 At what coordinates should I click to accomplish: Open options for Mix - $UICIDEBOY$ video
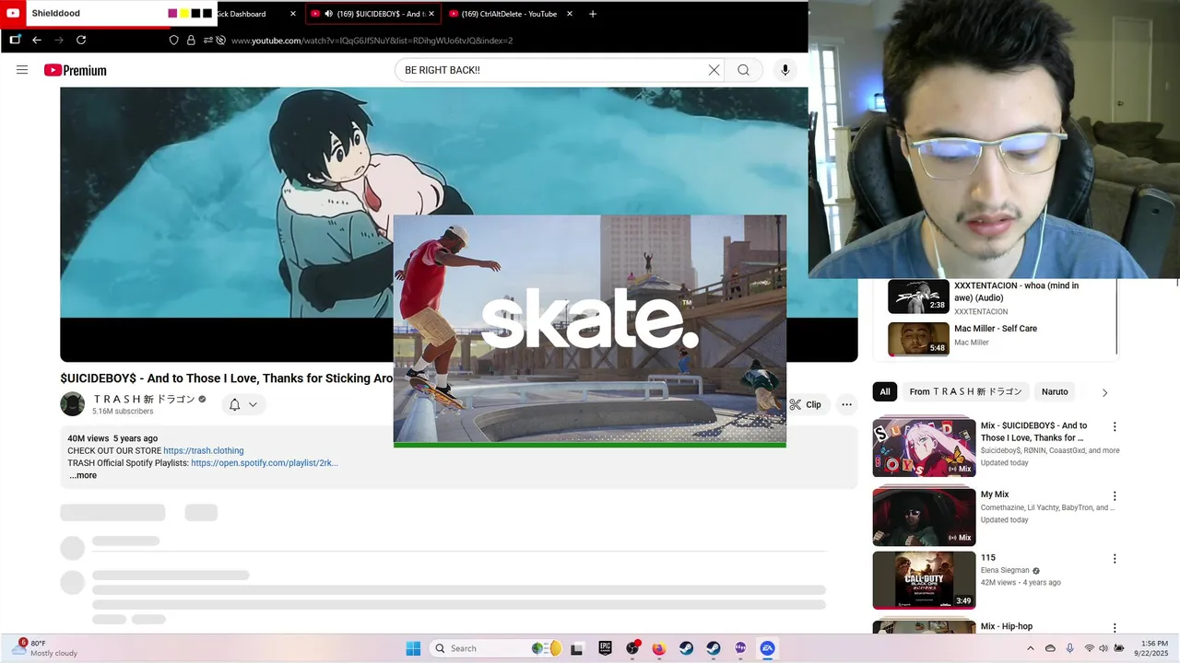1115,426
